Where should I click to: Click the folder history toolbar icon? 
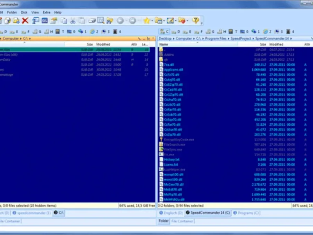[159, 21]
